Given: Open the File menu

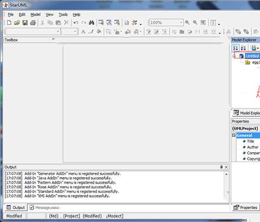Looking at the screenshot, I should (x=11, y=15).
